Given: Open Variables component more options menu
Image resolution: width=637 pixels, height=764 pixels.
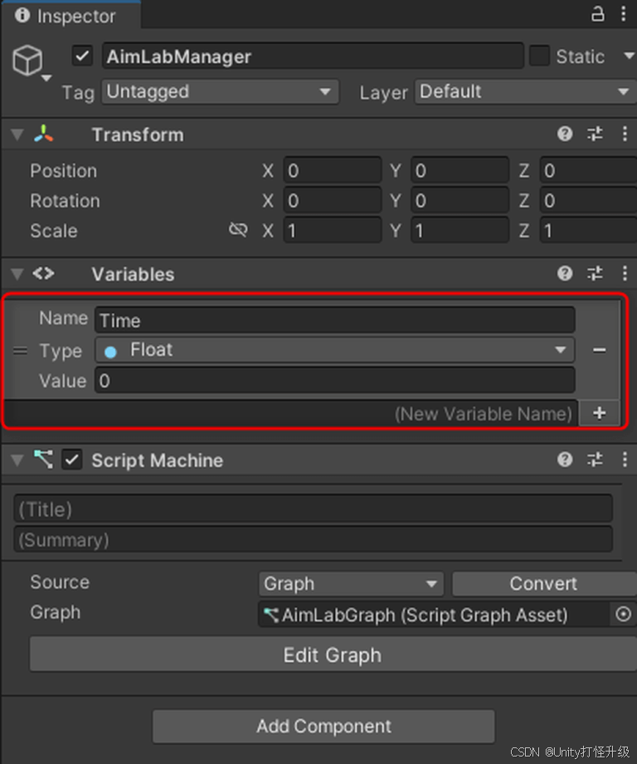Looking at the screenshot, I should 625,273.
